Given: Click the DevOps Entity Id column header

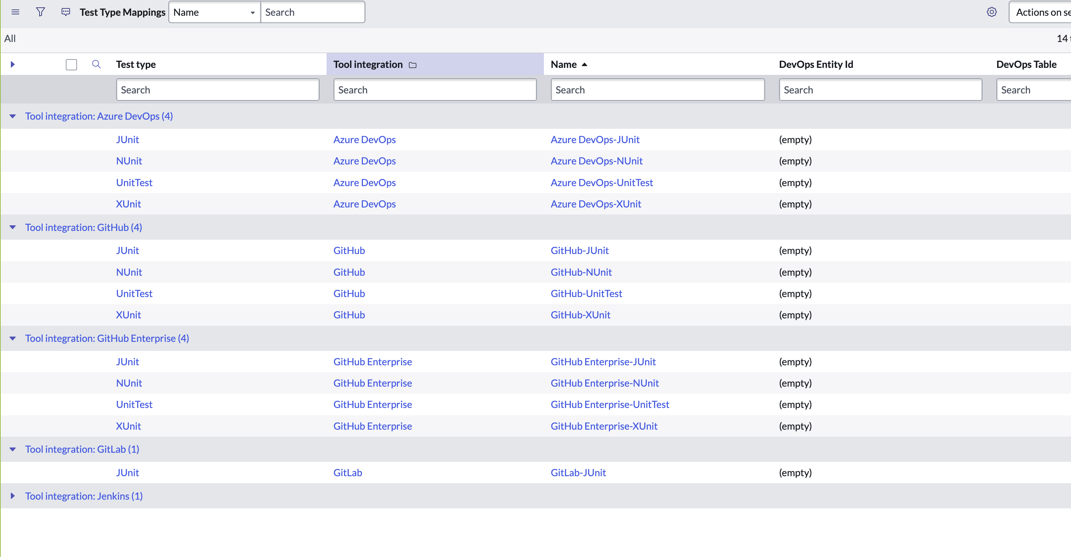Looking at the screenshot, I should (x=816, y=64).
